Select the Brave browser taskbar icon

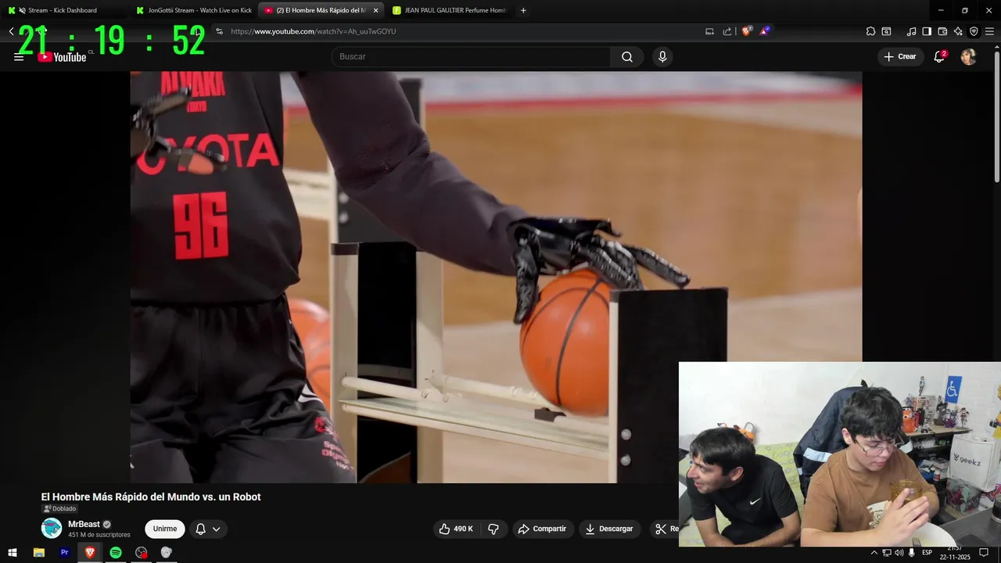(x=90, y=552)
